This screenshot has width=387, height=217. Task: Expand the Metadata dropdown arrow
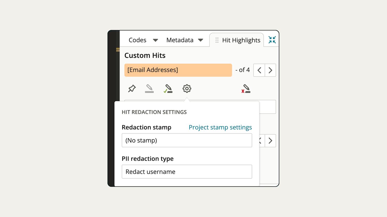click(200, 40)
